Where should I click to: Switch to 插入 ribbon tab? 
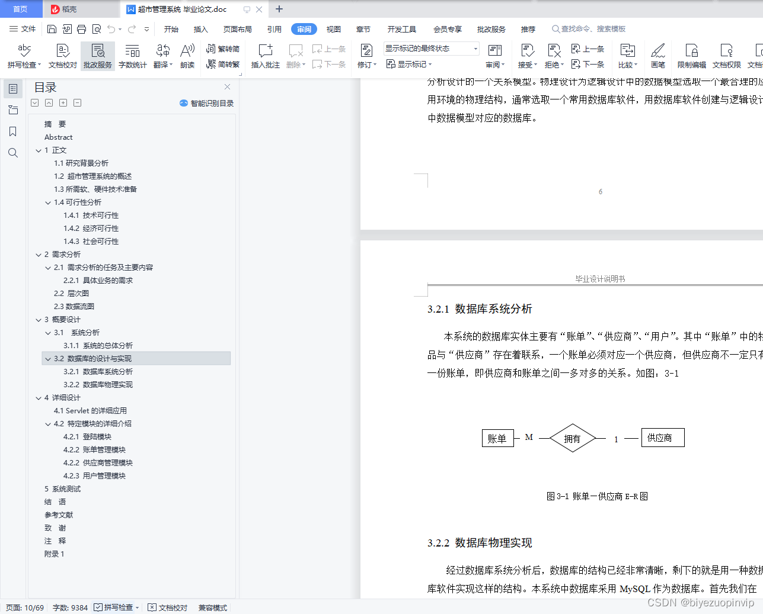click(201, 29)
